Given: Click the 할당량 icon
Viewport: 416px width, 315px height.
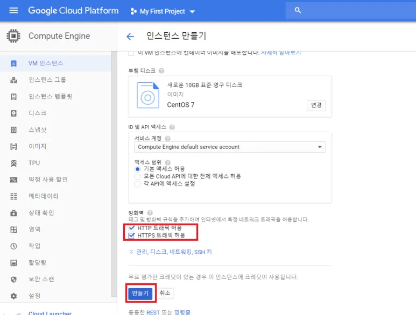Looking at the screenshot, I should (x=13, y=263).
